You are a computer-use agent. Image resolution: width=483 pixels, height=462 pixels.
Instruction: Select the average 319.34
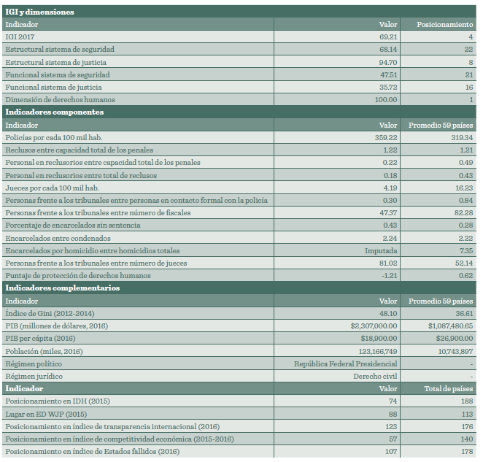[x=462, y=137]
